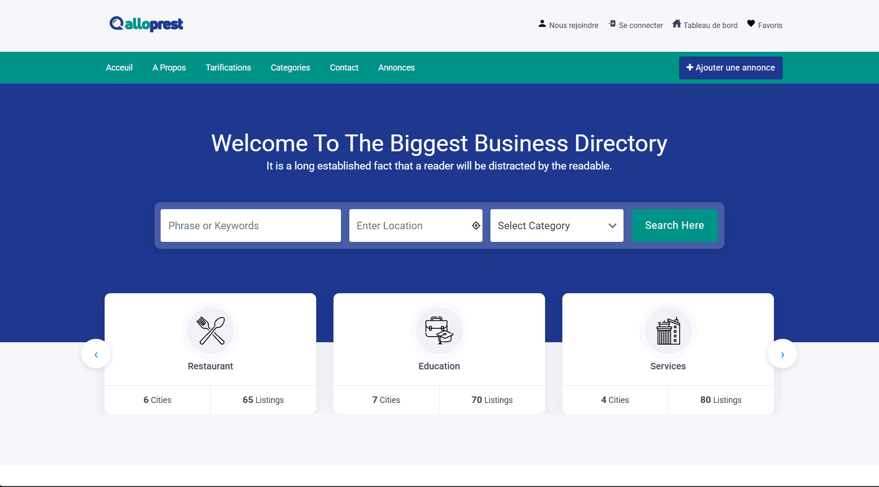Open the Tarifications menu item
This screenshot has width=879, height=487.
click(228, 68)
